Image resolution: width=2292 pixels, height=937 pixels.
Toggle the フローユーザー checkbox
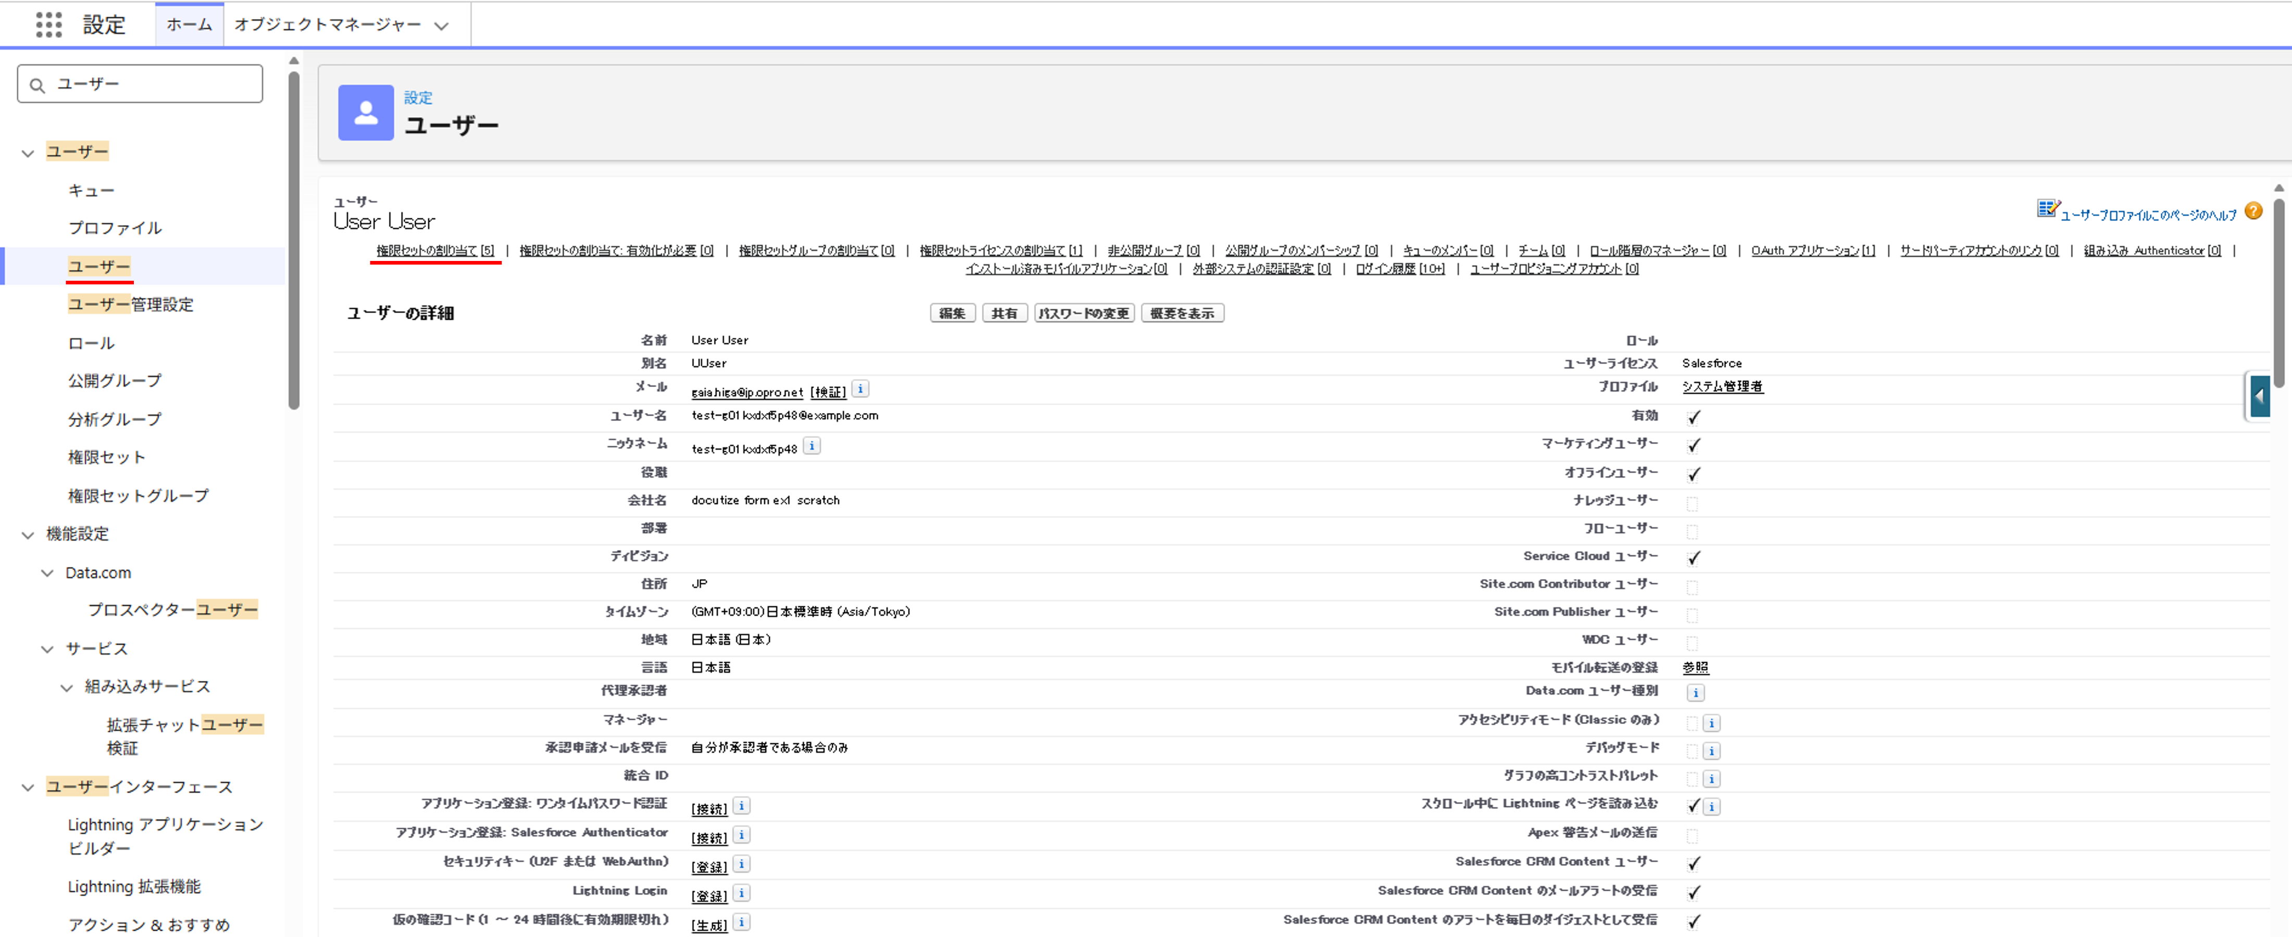(x=1692, y=531)
